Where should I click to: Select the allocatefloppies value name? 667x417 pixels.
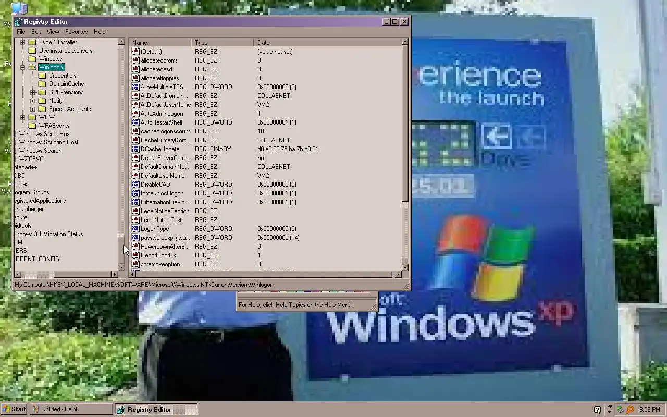click(x=159, y=78)
